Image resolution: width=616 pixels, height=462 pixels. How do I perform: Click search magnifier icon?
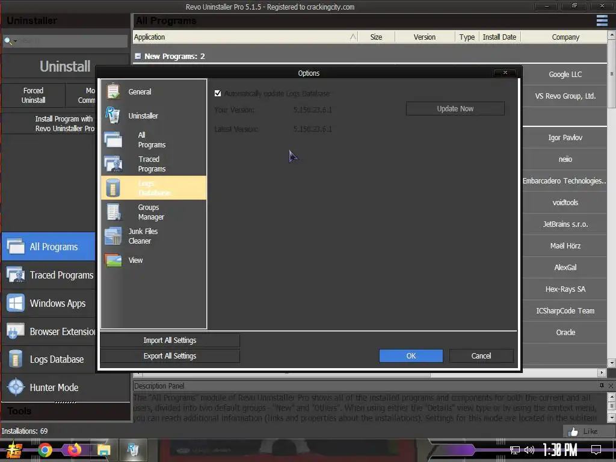(7, 40)
